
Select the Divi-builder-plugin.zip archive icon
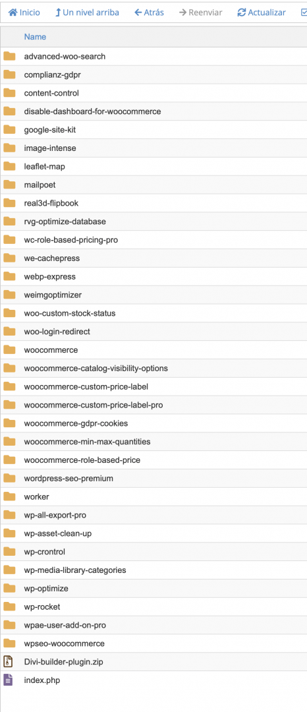coord(9,662)
